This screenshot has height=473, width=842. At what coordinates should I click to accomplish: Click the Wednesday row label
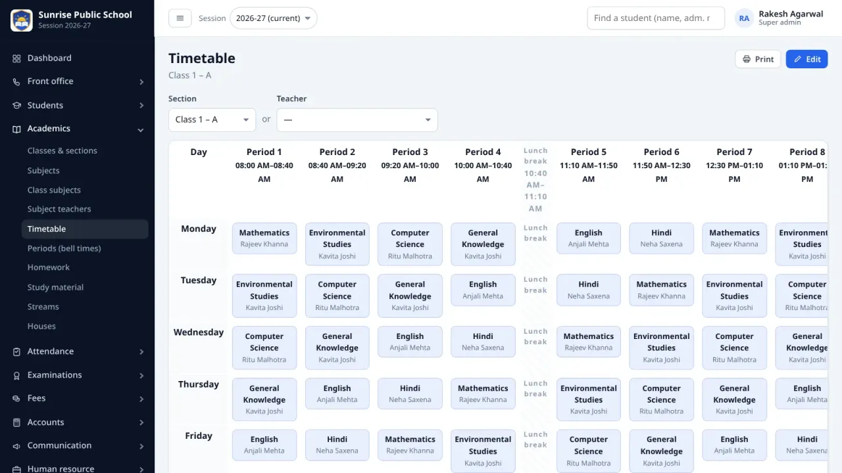pyautogui.click(x=199, y=332)
